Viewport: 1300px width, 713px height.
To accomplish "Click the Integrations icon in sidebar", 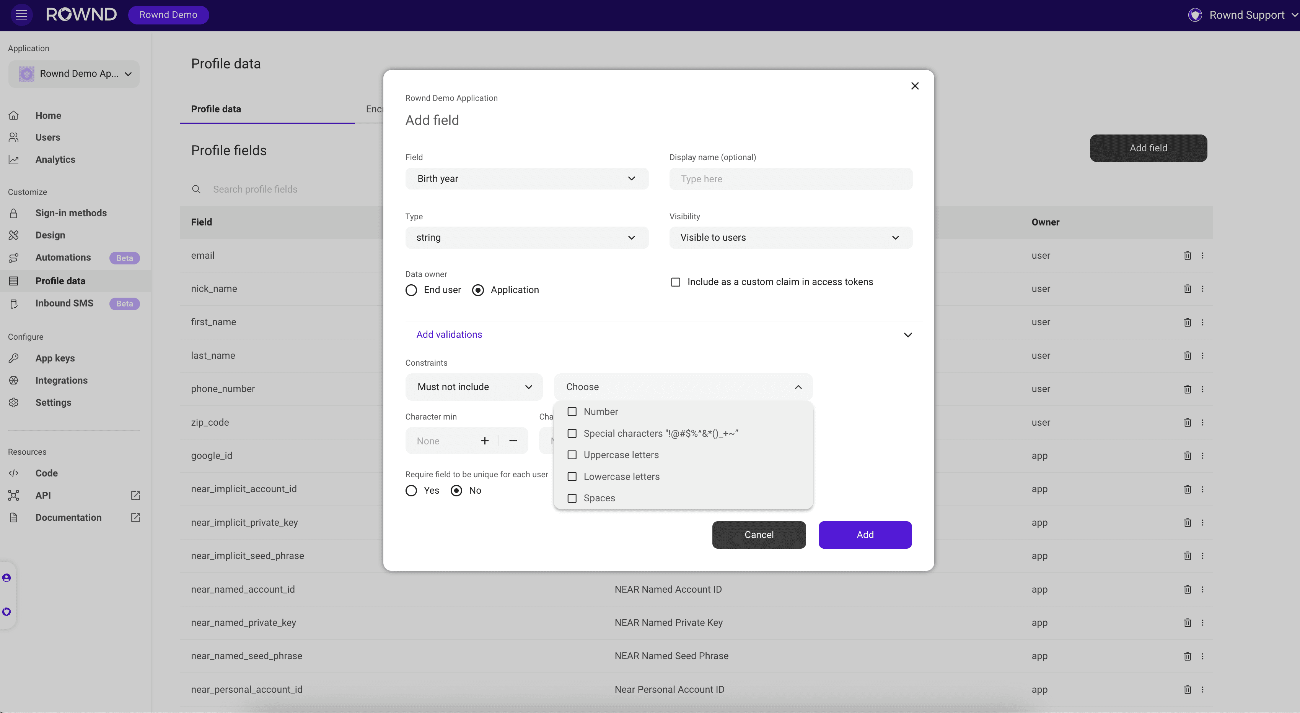I will [x=14, y=381].
